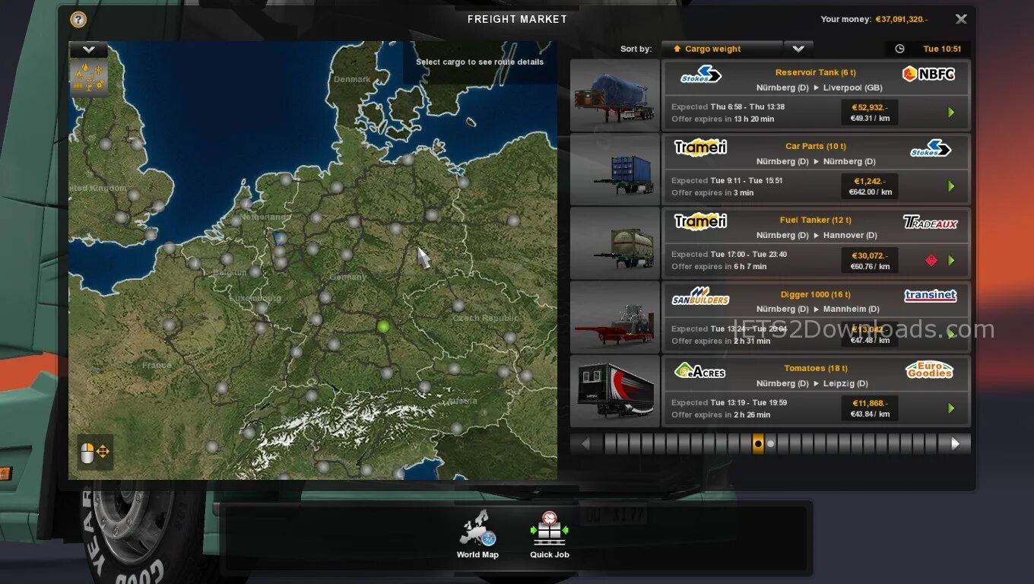Select the Digger 1000 trailer thumbnail

pyautogui.click(x=615, y=317)
